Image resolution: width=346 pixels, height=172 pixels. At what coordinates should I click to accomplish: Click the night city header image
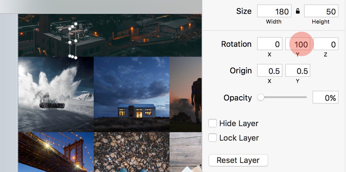click(x=110, y=35)
